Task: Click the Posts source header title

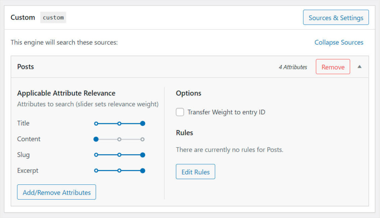Action: coord(25,67)
